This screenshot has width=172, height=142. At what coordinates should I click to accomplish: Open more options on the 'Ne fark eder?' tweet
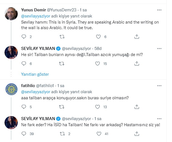(159, 118)
